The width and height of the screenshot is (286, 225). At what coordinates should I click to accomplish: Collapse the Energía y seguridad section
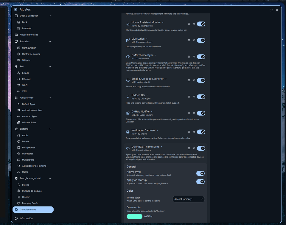(50, 178)
